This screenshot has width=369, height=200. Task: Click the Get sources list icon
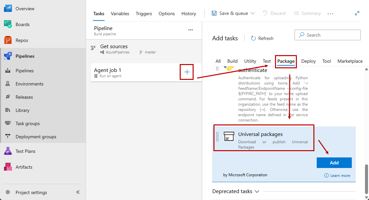(93, 48)
